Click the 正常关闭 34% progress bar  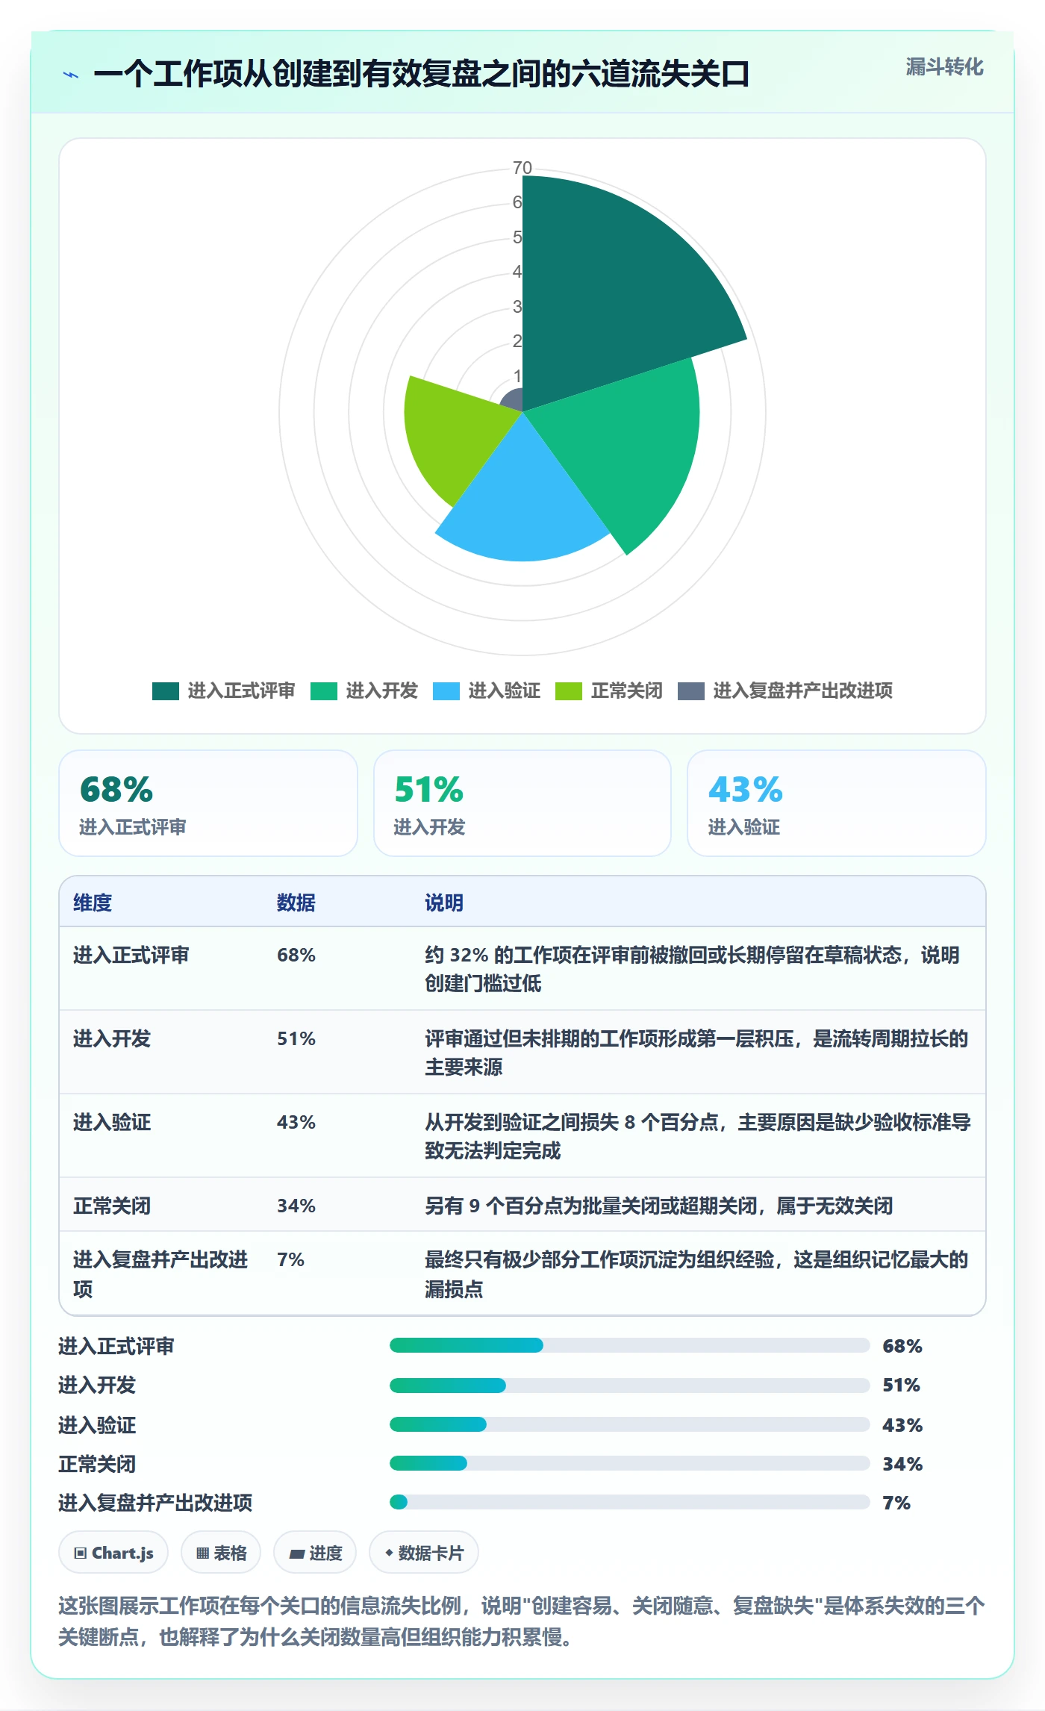click(630, 1463)
